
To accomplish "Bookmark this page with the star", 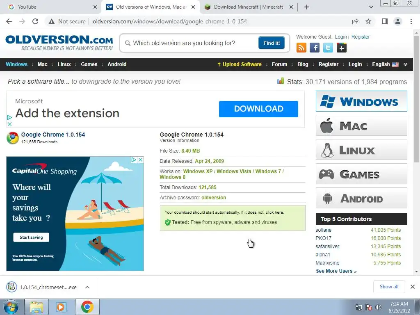I will (368, 21).
